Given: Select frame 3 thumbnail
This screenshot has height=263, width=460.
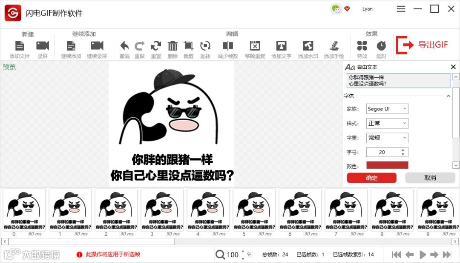Looking at the screenshot, I should 162,210.
